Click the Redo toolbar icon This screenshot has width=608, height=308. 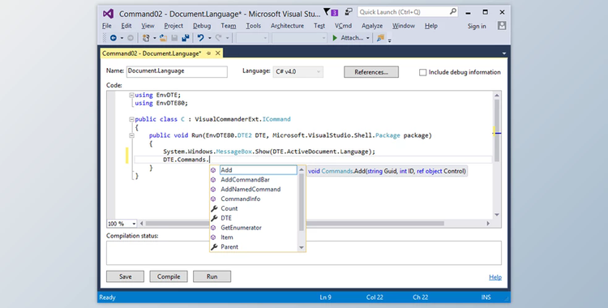click(x=218, y=38)
